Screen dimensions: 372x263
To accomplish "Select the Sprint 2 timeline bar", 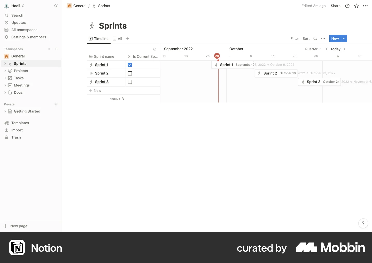I will pyautogui.click(x=276, y=73).
